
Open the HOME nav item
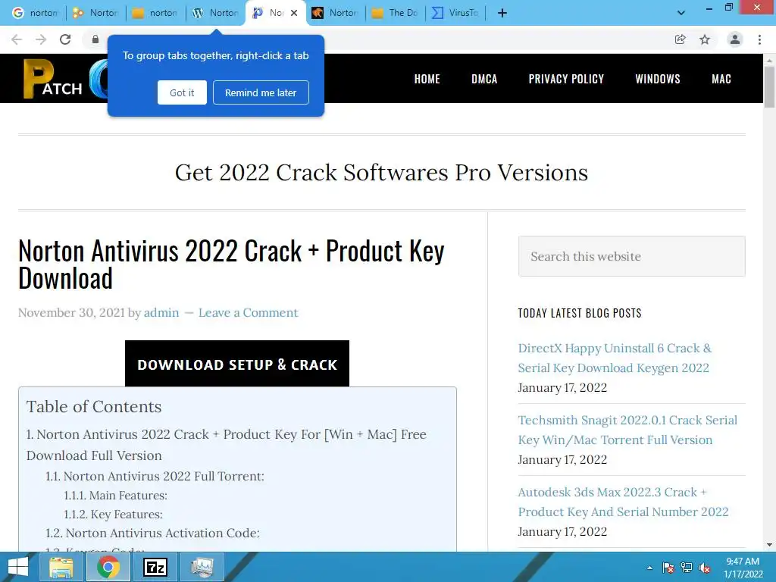pos(427,79)
